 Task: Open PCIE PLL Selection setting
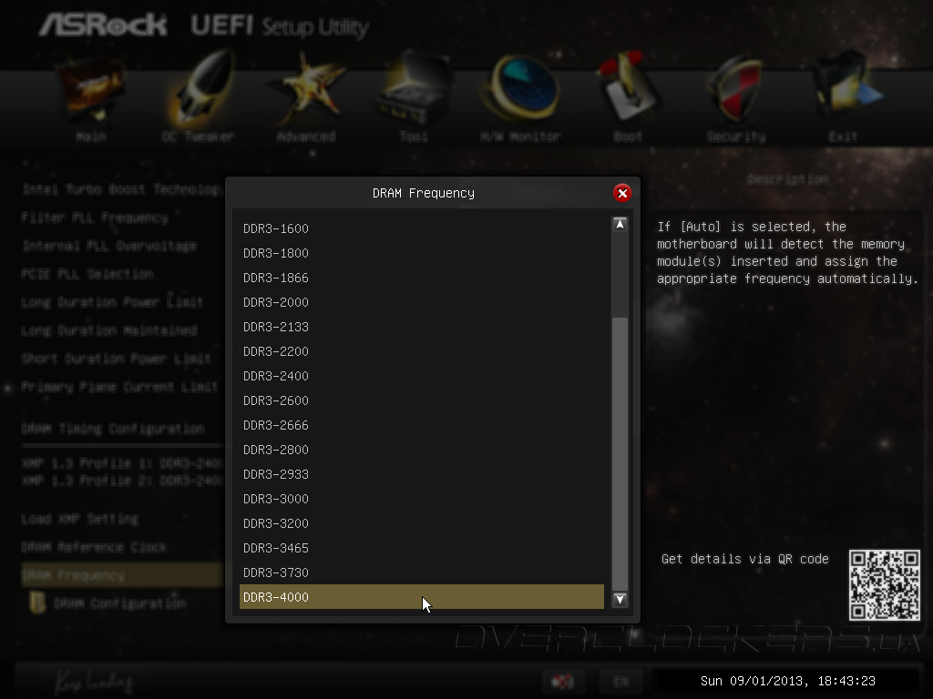[x=87, y=274]
